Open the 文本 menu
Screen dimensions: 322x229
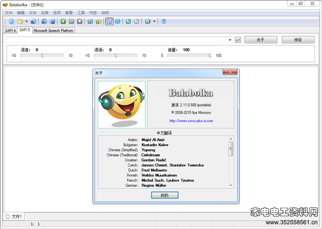click(33, 13)
